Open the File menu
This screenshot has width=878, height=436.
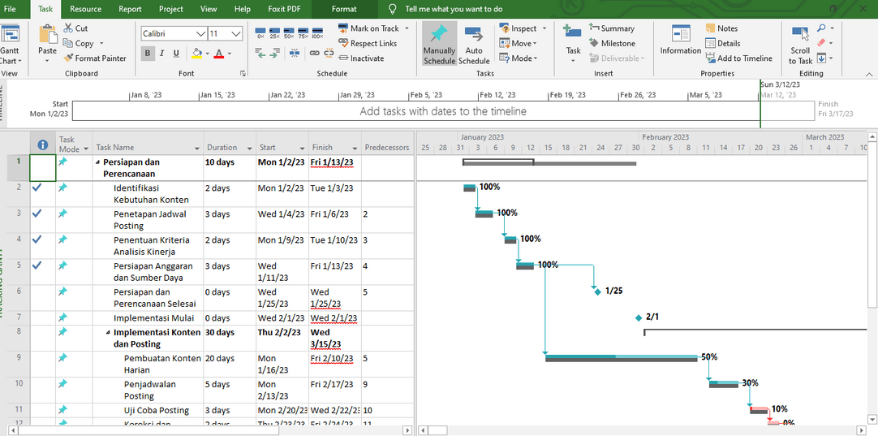tap(10, 9)
